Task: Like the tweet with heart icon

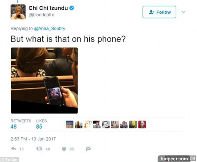Action: point(64,149)
